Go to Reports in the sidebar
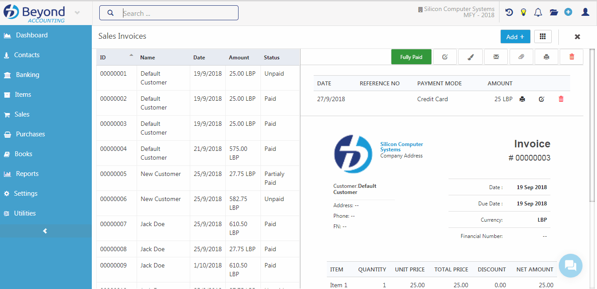The width and height of the screenshot is (597, 289). (x=27, y=174)
